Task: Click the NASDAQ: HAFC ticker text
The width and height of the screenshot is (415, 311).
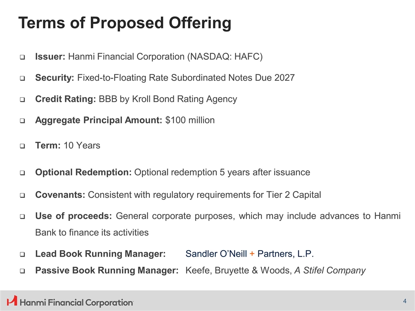Action: pos(225,57)
